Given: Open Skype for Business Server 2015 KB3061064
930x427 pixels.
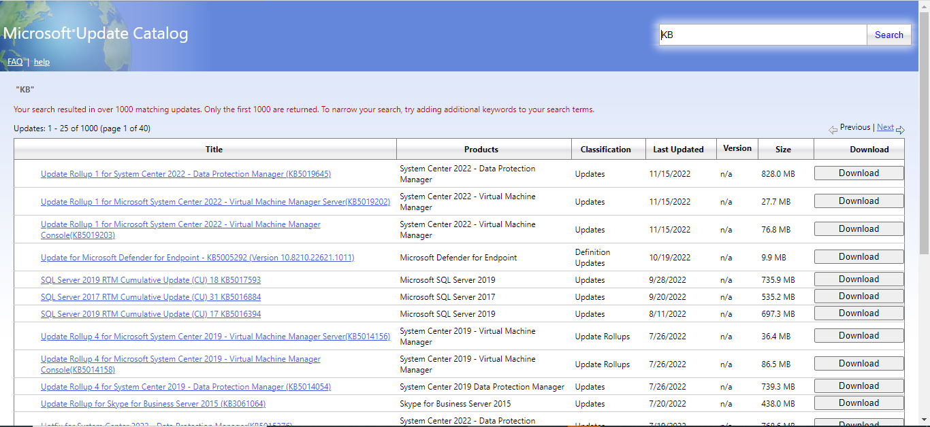Looking at the screenshot, I should [153, 404].
